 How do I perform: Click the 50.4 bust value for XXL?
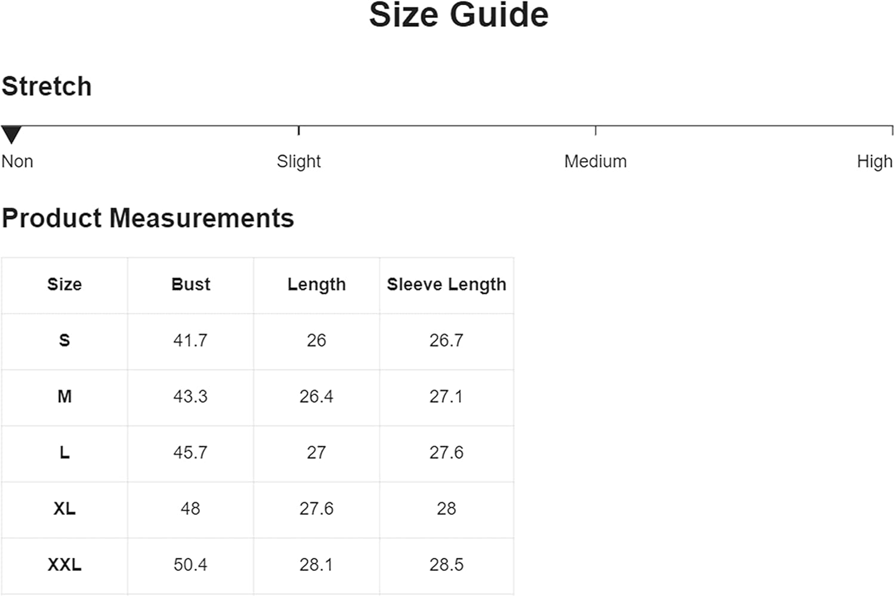coord(190,564)
